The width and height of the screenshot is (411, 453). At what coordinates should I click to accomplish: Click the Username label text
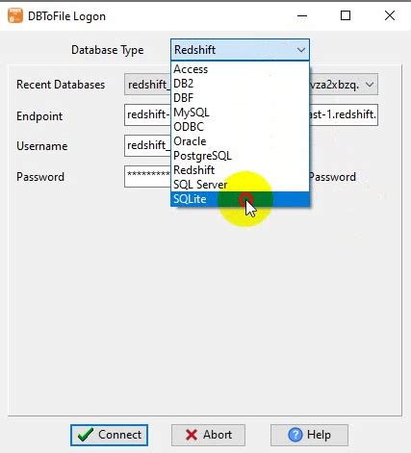click(x=42, y=146)
